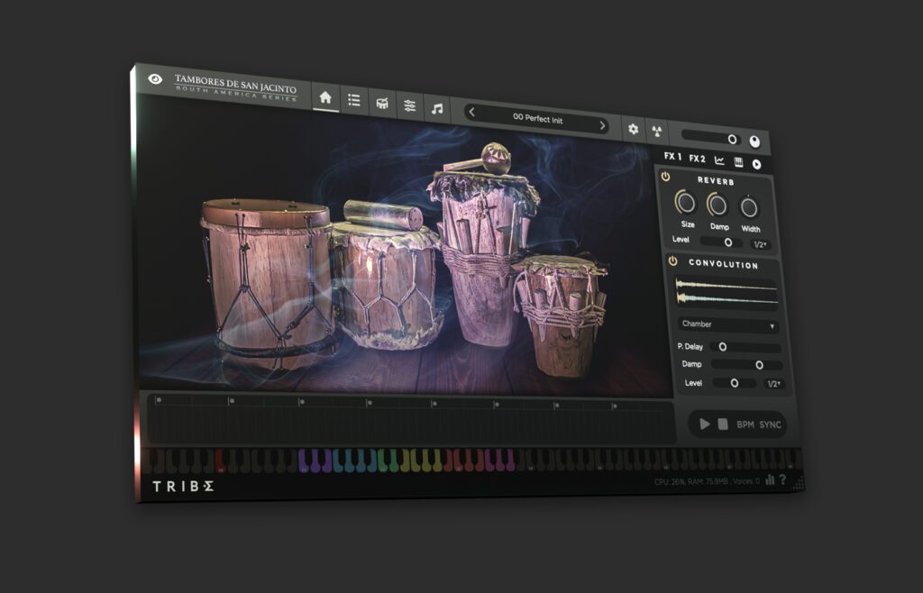The height and width of the screenshot is (593, 923).
Task: Open the preset list view
Action: (353, 101)
